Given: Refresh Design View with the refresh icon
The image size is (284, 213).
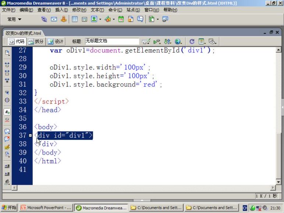Looking at the screenshot, I should pos(192,41).
